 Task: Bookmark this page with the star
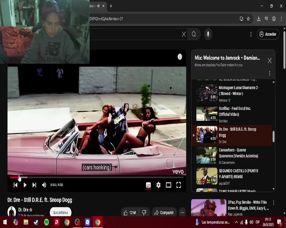(248, 19)
